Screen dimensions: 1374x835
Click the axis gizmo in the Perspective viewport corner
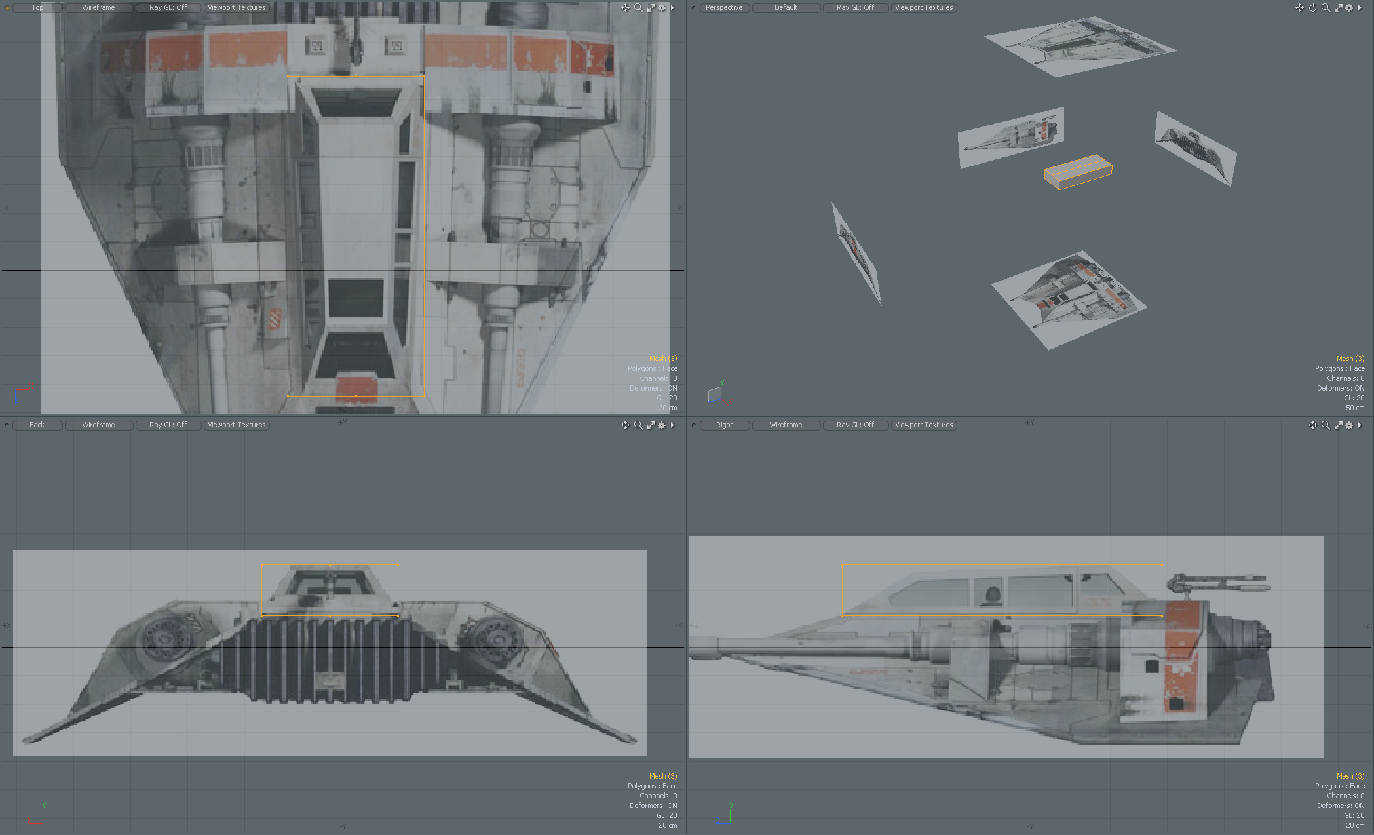[x=719, y=393]
